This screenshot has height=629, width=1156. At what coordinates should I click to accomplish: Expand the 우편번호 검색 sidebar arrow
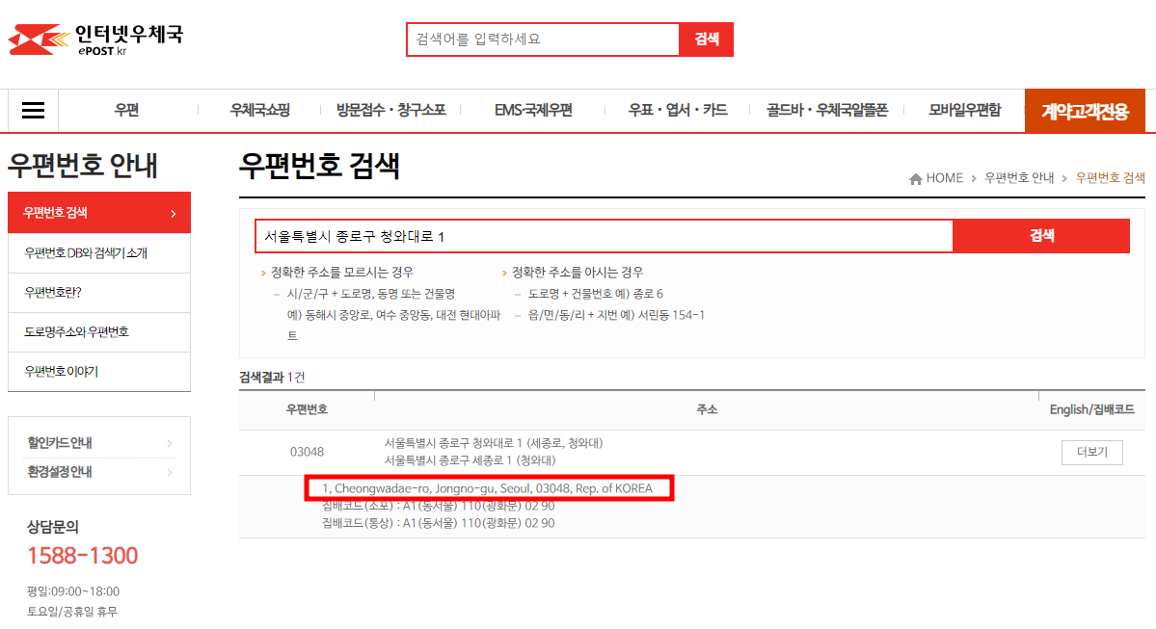coord(174,212)
